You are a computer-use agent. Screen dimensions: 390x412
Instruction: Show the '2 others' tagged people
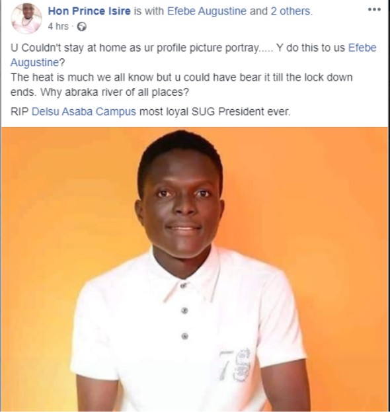292,11
